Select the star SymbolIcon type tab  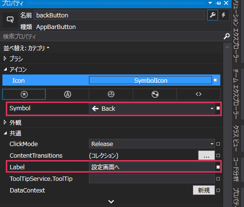(x=24, y=94)
